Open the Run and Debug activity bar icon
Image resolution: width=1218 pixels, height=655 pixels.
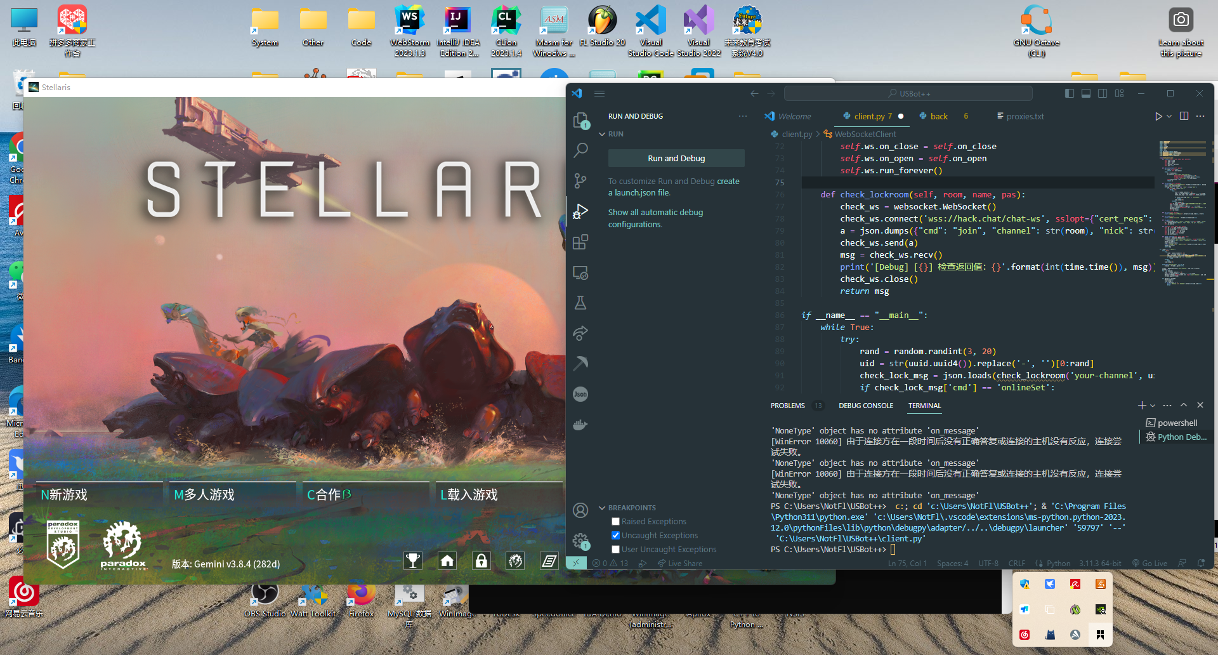pos(580,211)
